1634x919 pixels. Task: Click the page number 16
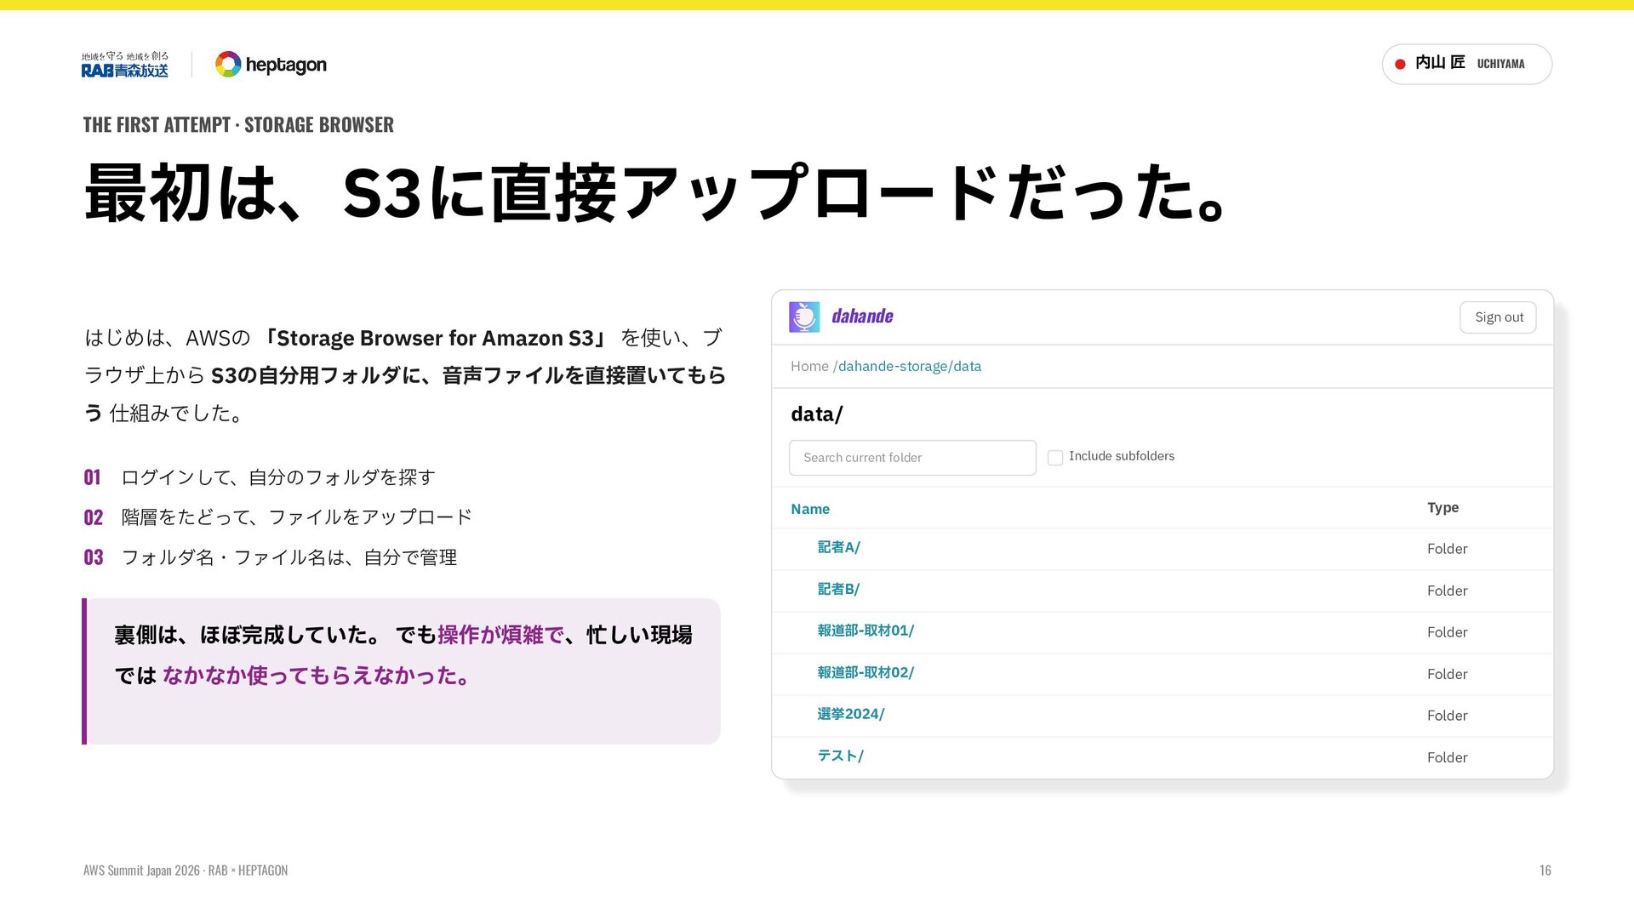pos(1545,870)
